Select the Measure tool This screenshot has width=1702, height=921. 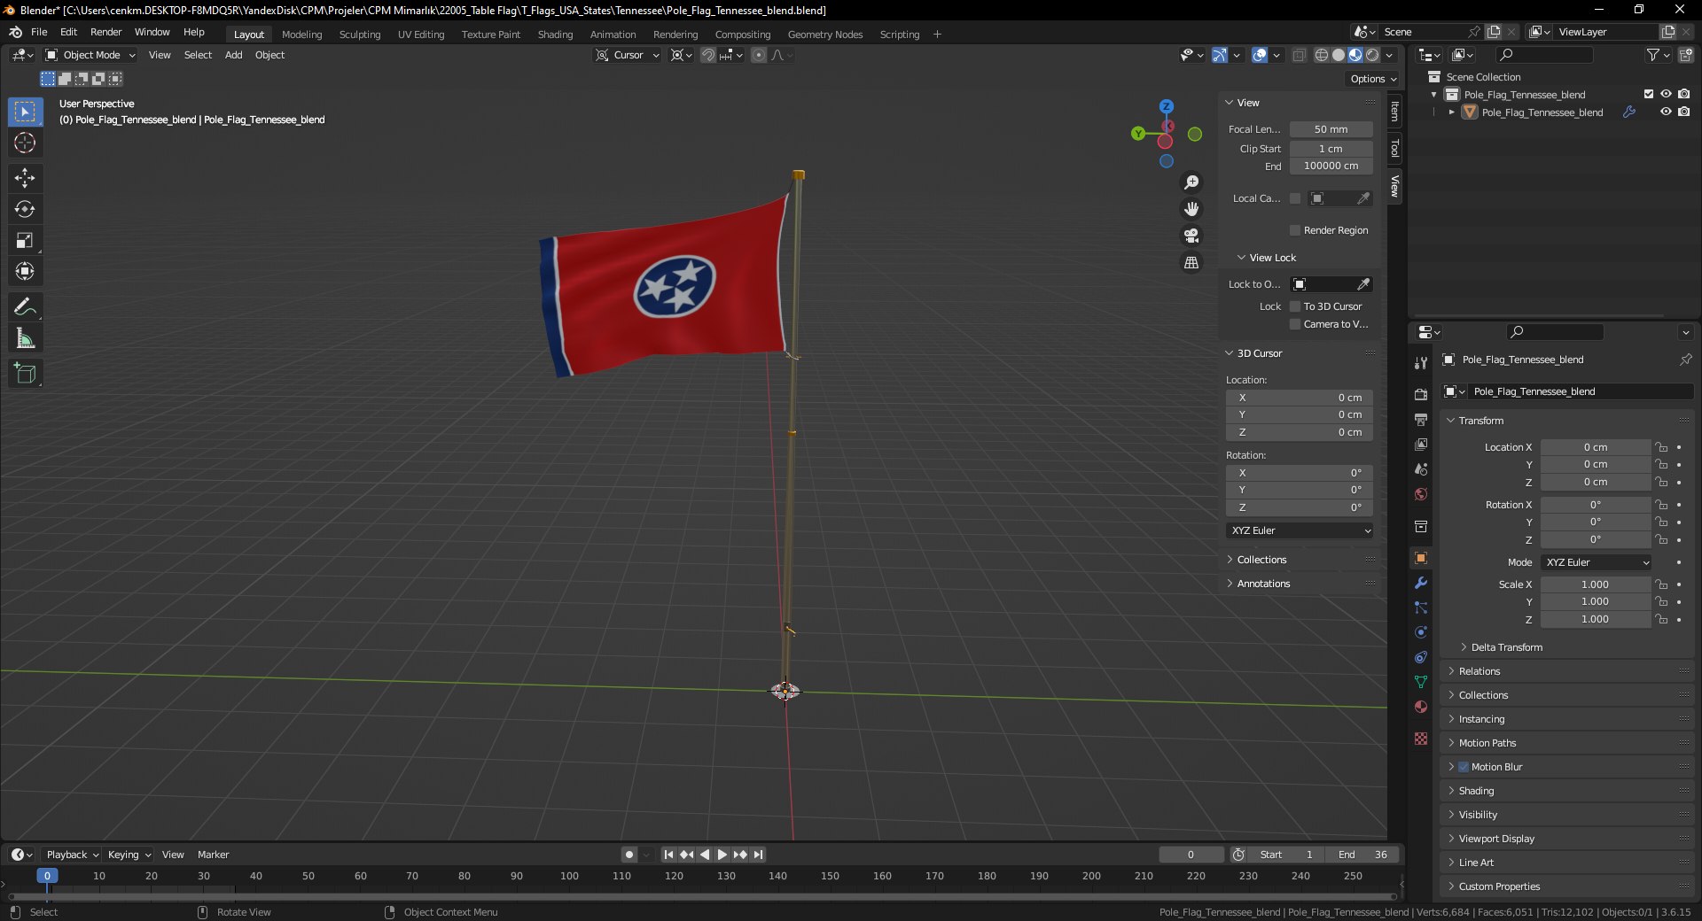25,338
